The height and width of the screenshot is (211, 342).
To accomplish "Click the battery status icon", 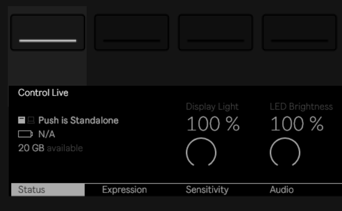I will pyautogui.click(x=26, y=134).
